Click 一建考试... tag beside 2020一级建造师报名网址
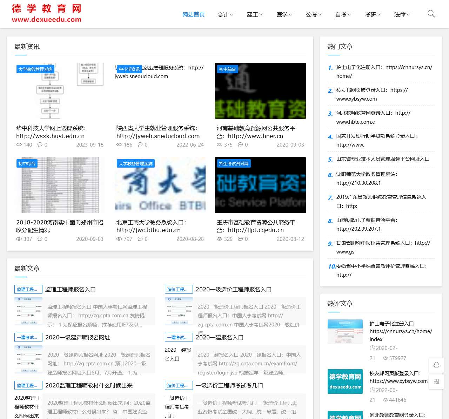 point(28,337)
